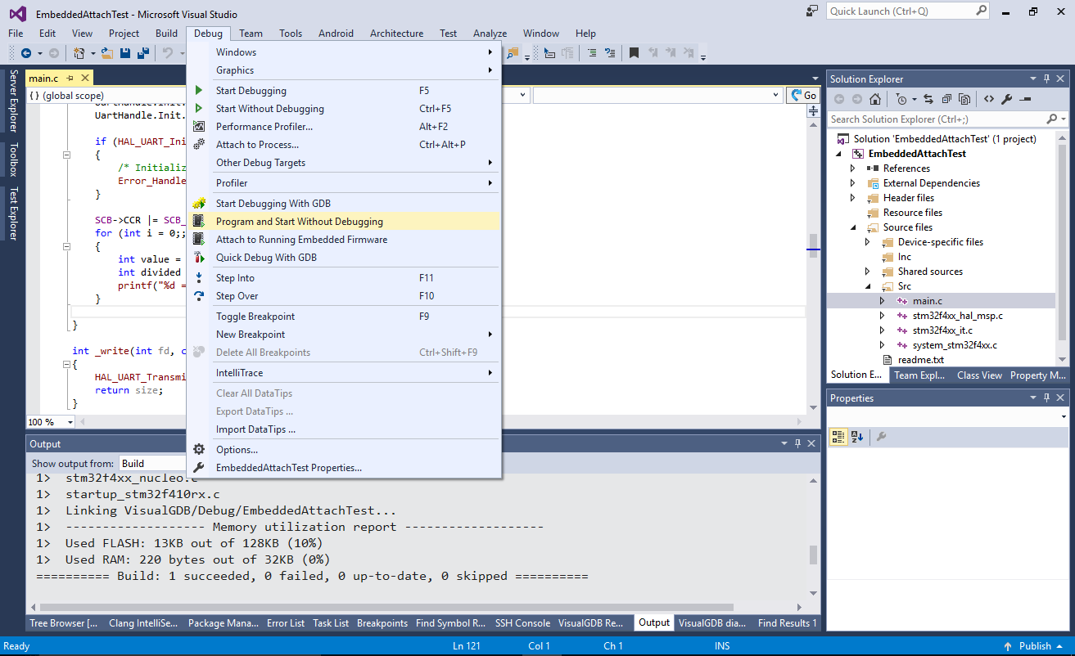1075x656 pixels.
Task: Click the editor split-window handle
Action: (x=813, y=112)
